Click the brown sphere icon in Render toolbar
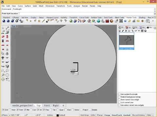157x117 pixels. 112,21
